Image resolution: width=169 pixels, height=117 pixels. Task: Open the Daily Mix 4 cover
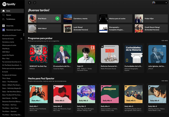point(110,94)
